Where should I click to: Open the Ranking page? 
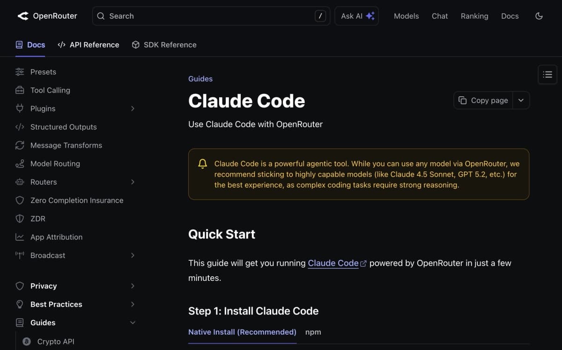474,15
